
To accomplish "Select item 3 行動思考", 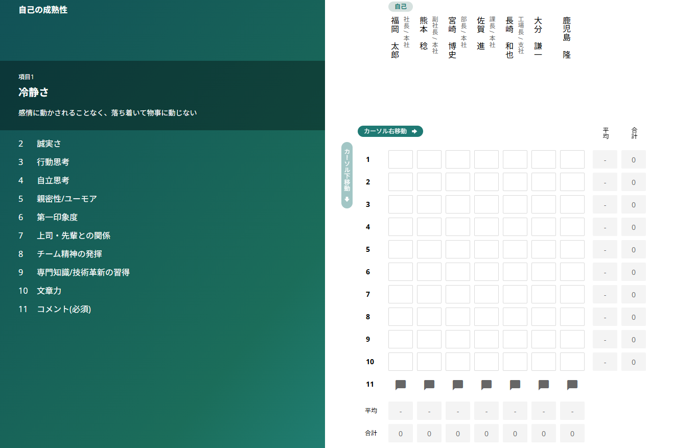I will coord(53,162).
